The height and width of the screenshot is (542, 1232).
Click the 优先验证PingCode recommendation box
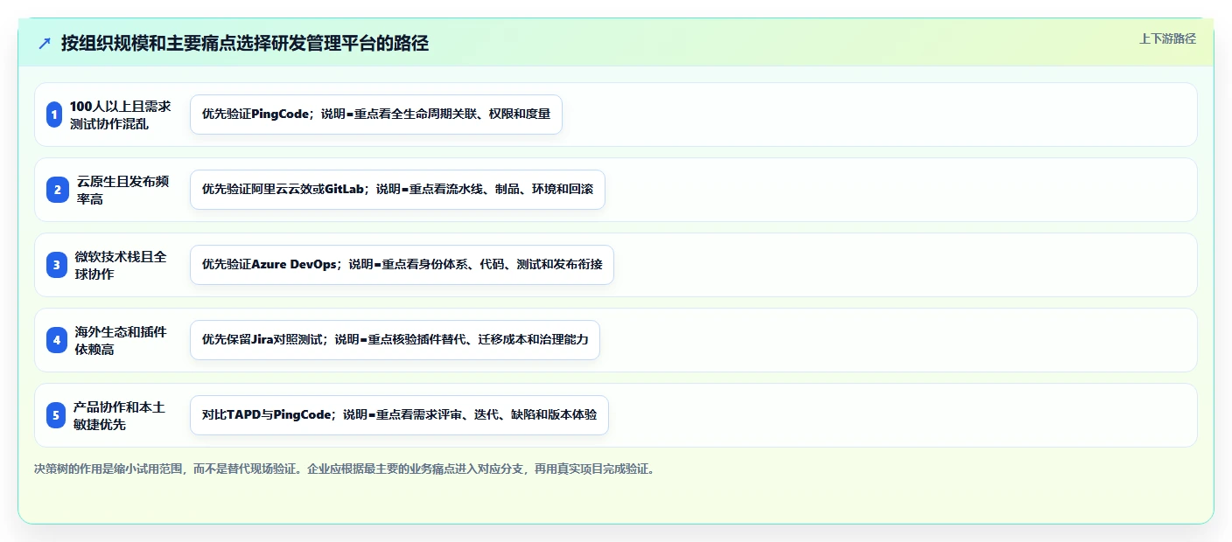[x=376, y=115]
